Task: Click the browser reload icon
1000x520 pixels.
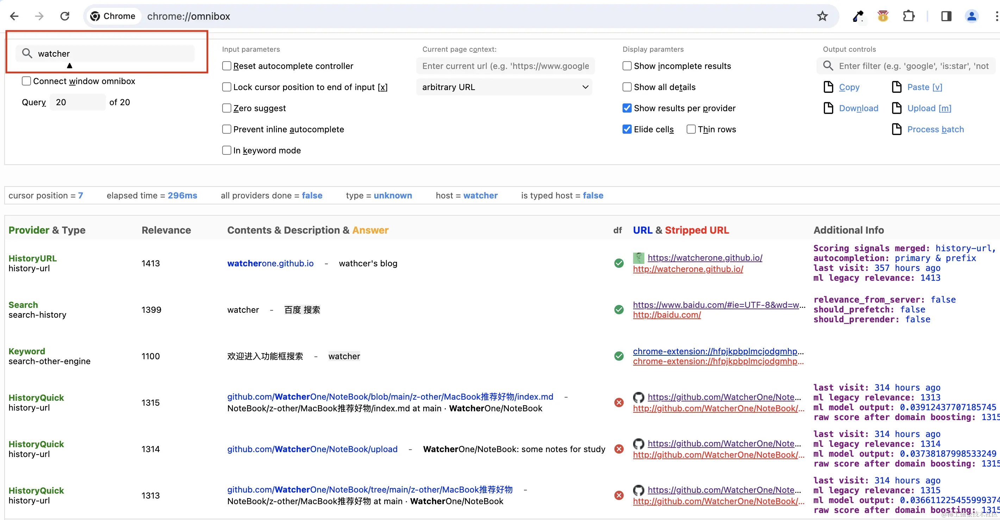Action: tap(65, 16)
